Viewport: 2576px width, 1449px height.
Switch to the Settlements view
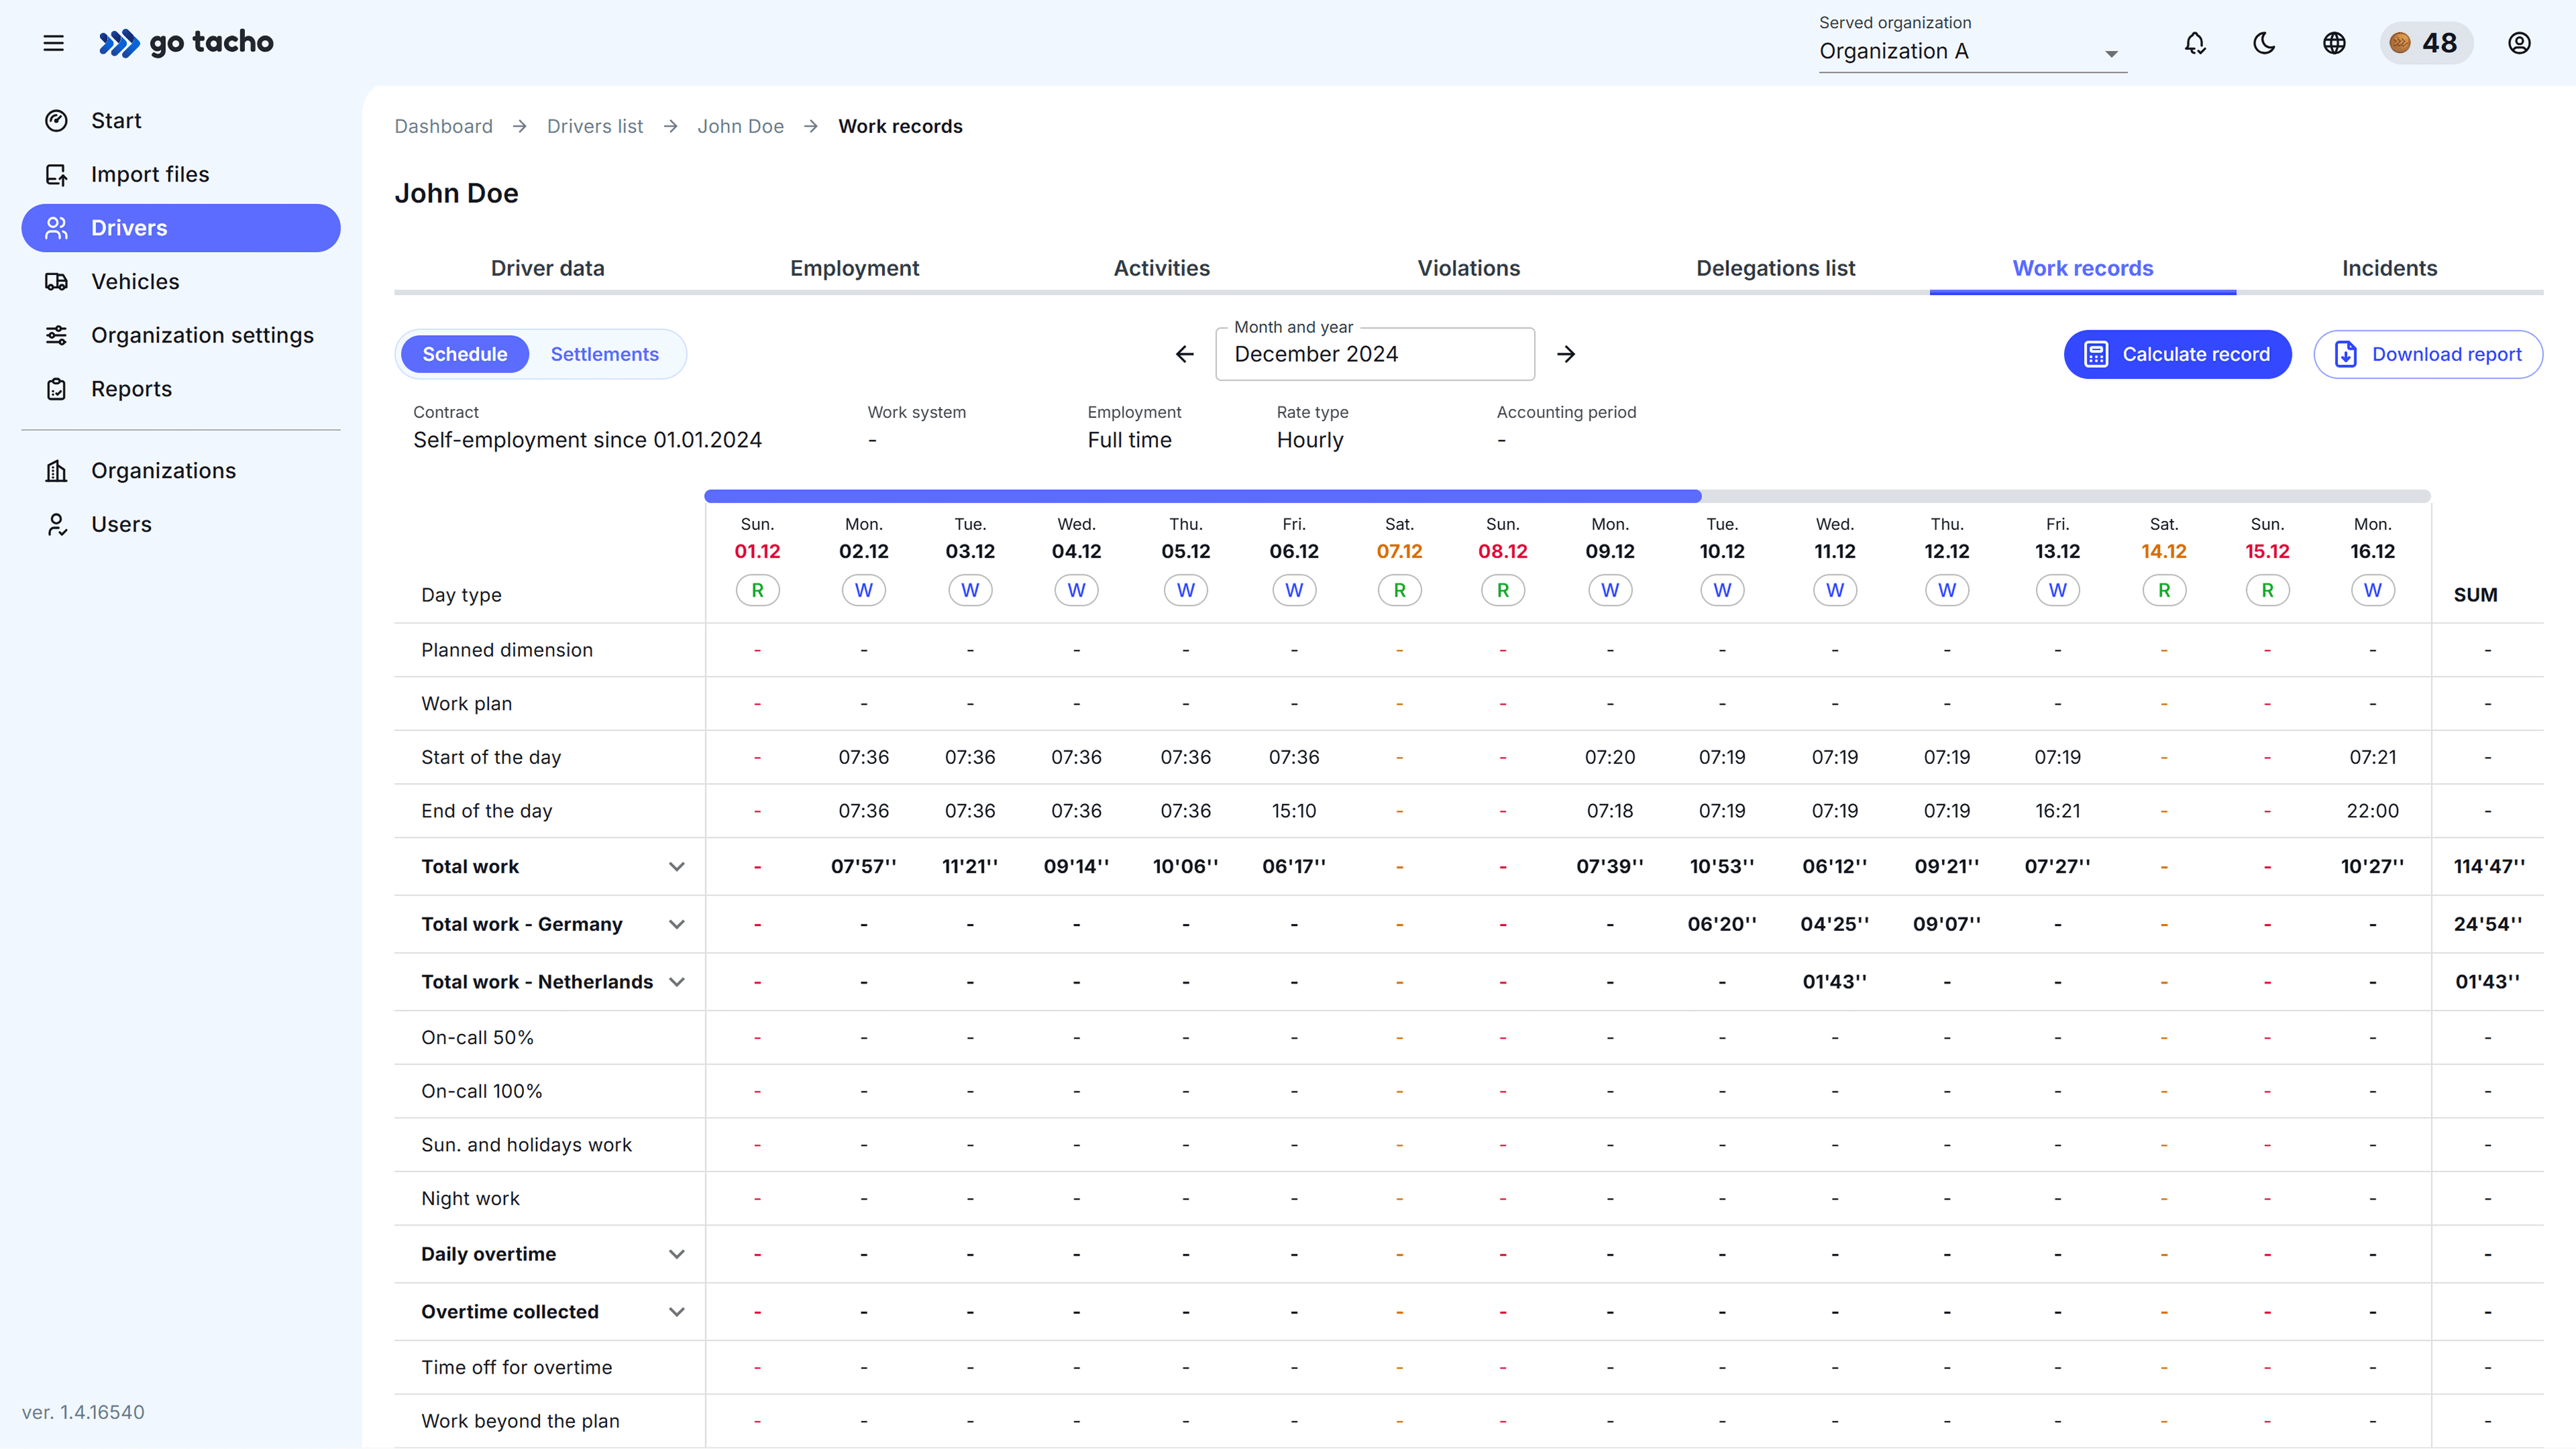605,354
